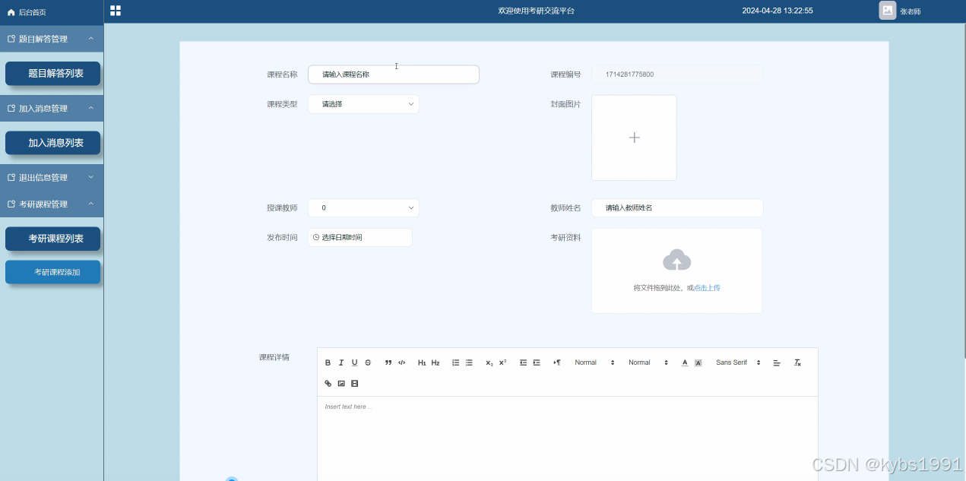
Task: Open the text background color picker
Action: click(698, 363)
